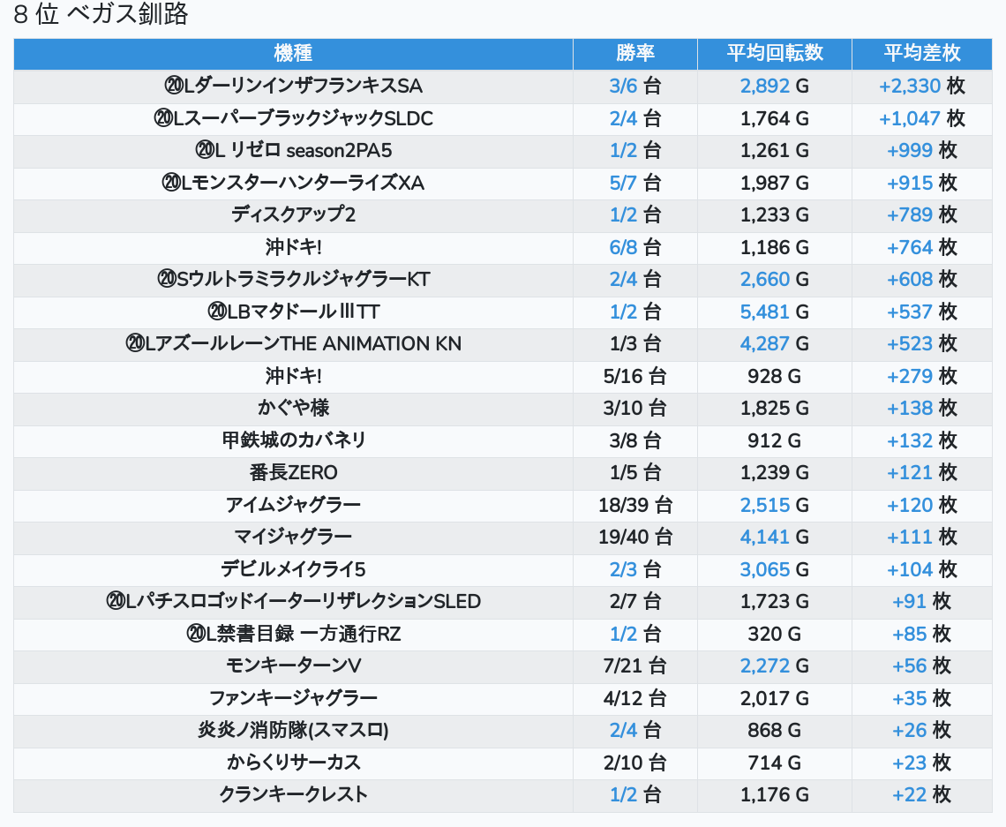This screenshot has width=1006, height=827.
Task: Click the 平均回転数 column header
Action: click(x=775, y=53)
